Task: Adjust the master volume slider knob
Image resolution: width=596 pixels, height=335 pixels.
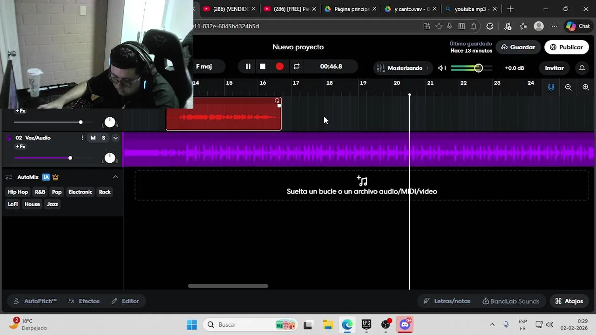Action: [x=478, y=68]
